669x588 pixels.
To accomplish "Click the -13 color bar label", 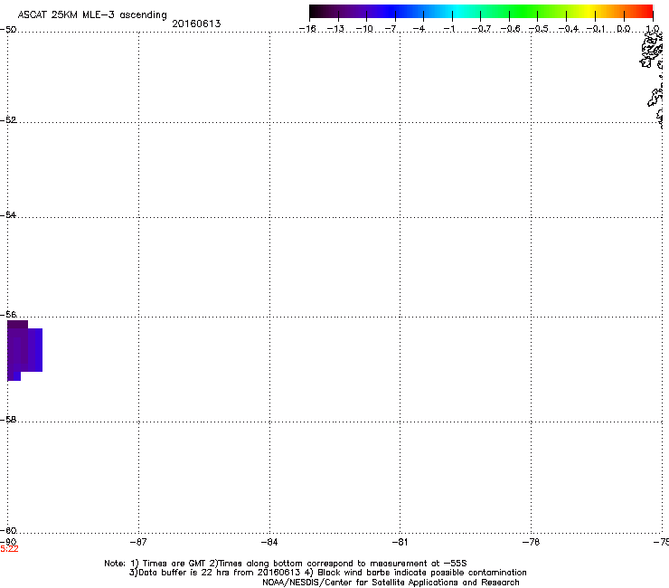I will pos(335,29).
